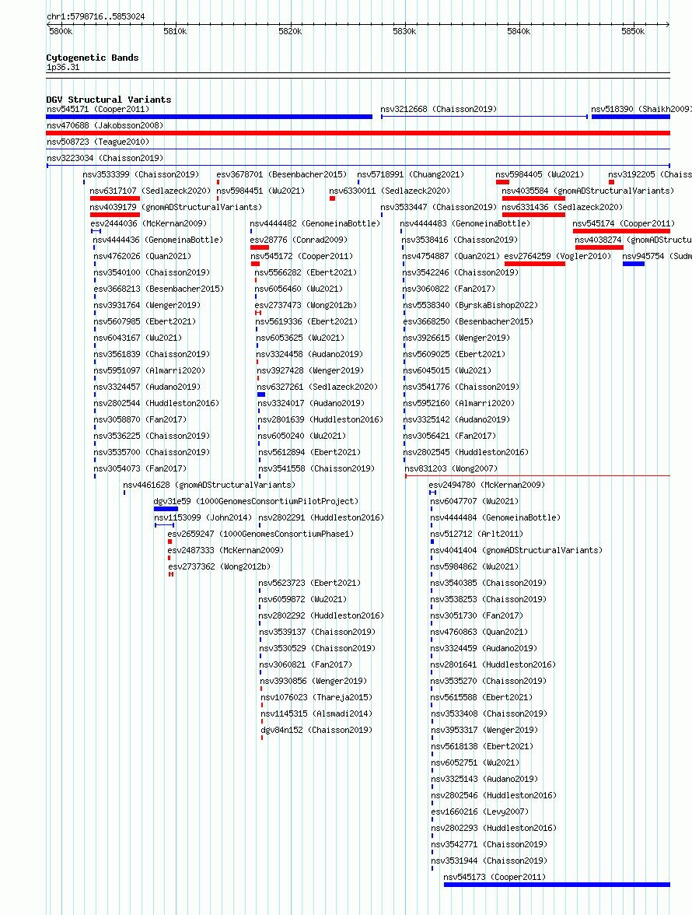
Task: Open the esv2764259 (Vogler2010) variant
Action: point(558,256)
